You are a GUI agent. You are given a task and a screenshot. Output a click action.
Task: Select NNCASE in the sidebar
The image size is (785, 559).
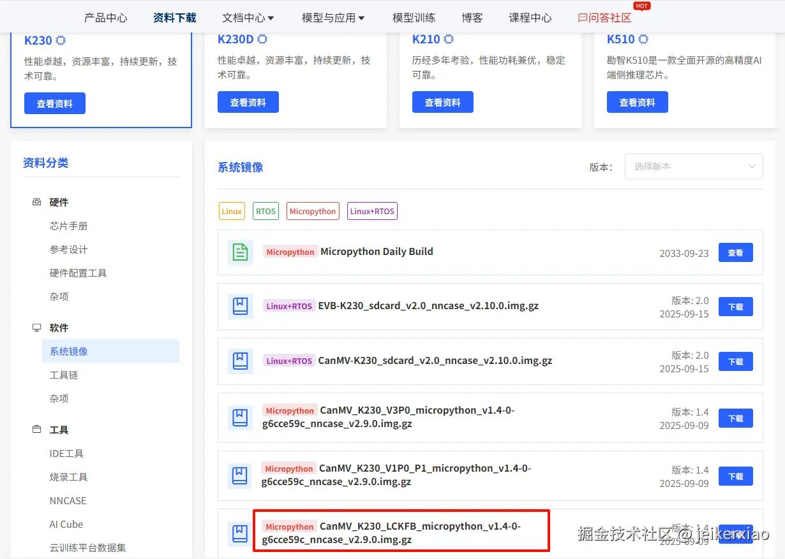(68, 500)
